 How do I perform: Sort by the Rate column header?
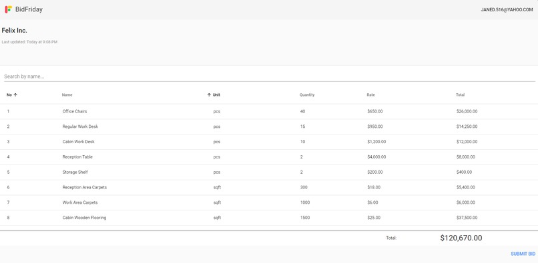coord(370,95)
